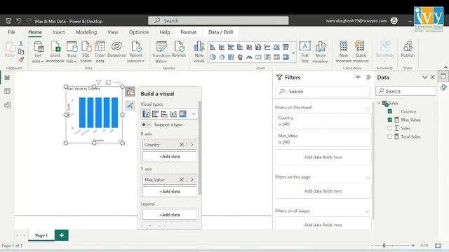Connect to SQL Server
Image resolution: width=449 pixels, height=252 pixels.
click(86, 52)
